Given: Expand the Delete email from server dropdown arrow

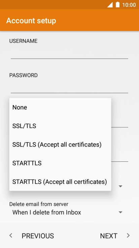Looking at the screenshot, I should tap(120, 212).
